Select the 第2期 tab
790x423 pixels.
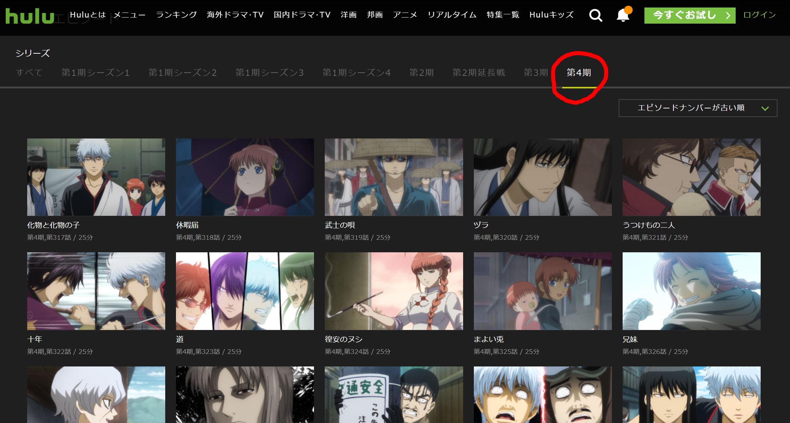click(x=421, y=73)
